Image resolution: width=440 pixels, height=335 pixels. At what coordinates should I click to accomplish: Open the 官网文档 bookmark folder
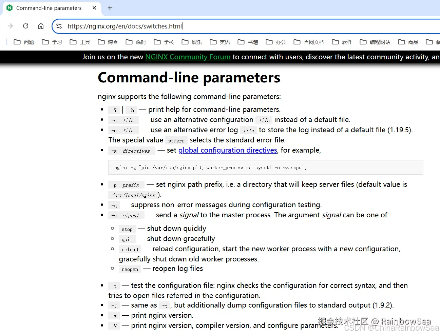coord(309,42)
